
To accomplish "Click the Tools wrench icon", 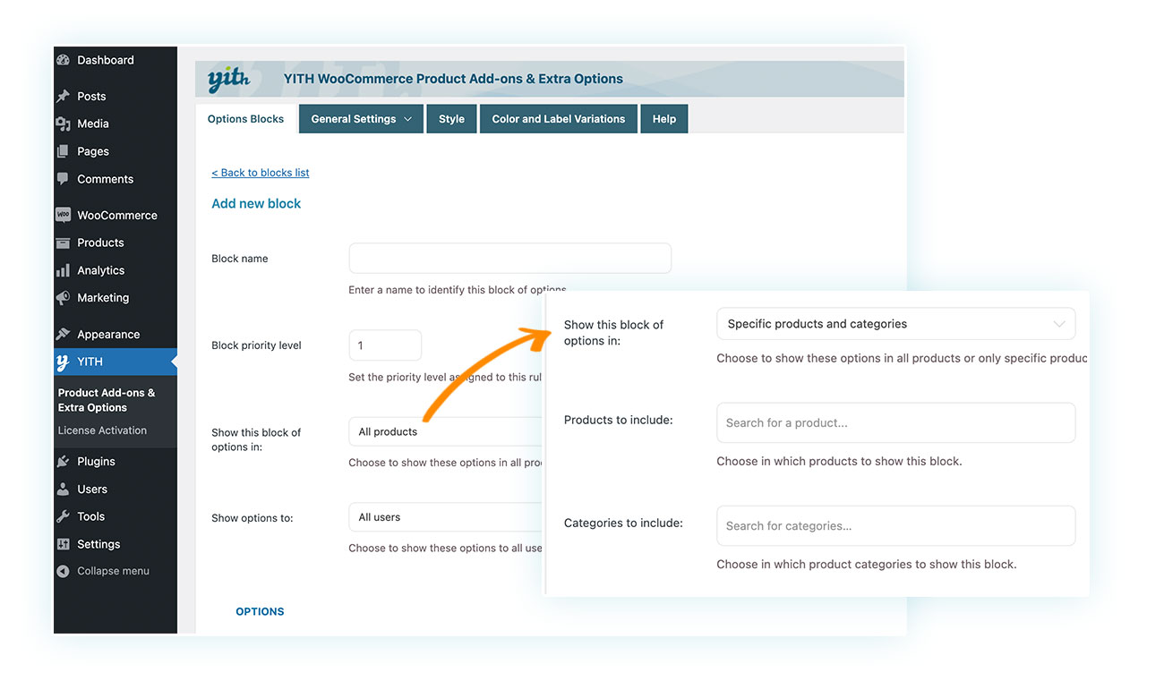I will point(63,516).
